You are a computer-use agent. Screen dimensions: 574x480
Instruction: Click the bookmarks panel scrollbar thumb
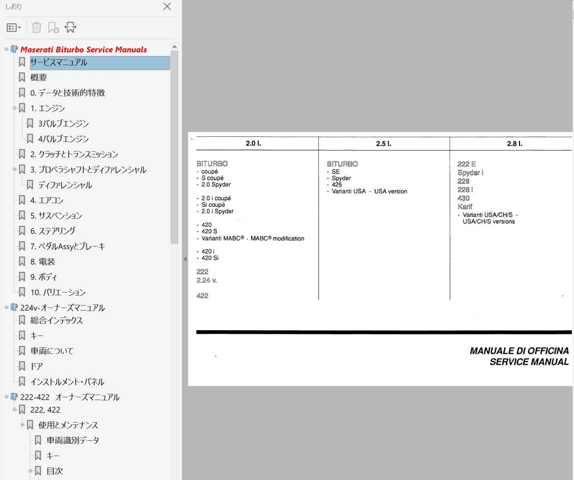pyautogui.click(x=175, y=147)
